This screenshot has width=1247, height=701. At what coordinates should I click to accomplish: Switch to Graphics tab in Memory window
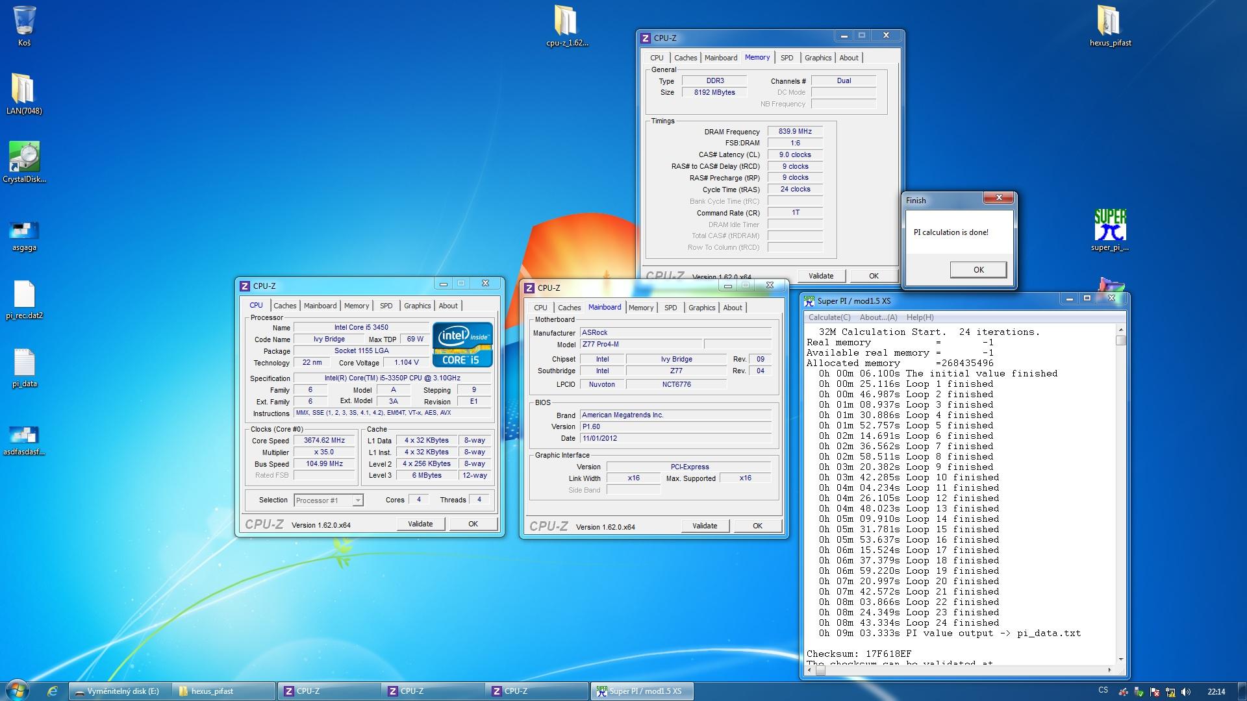coord(818,58)
